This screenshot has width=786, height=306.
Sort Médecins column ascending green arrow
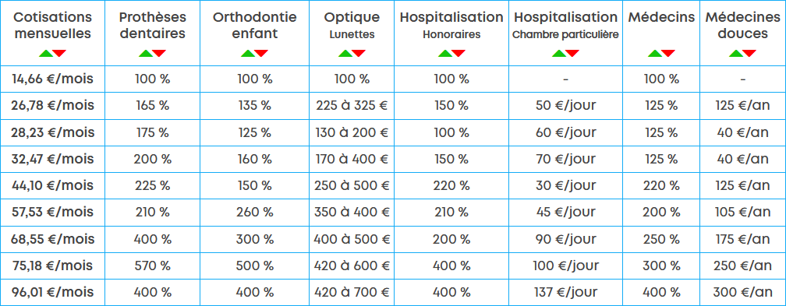point(655,53)
